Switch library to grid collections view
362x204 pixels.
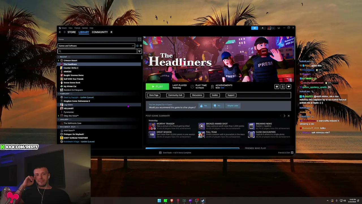point(139,39)
